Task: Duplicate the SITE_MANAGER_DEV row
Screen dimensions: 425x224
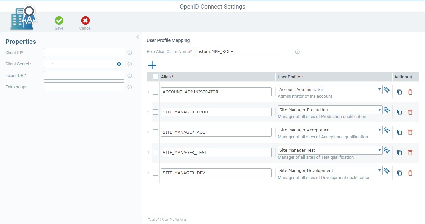Action: click(x=399, y=173)
